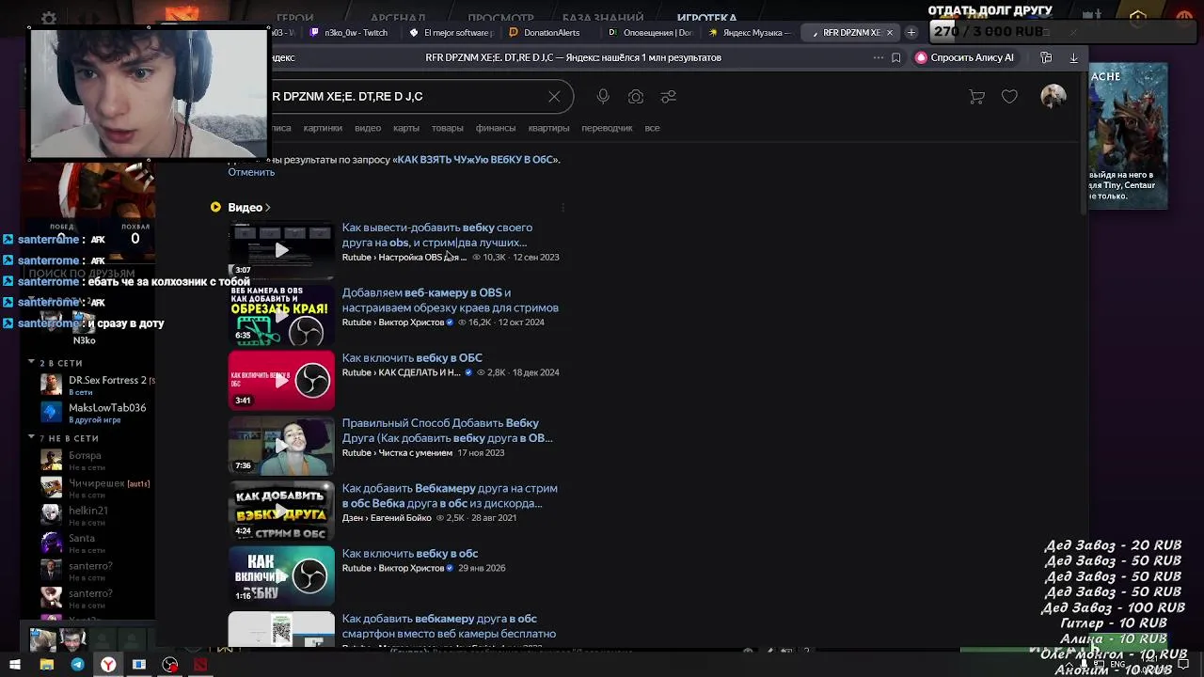Switch to the DonationAlerts tab
This screenshot has width=1204, height=677.
coord(551,33)
